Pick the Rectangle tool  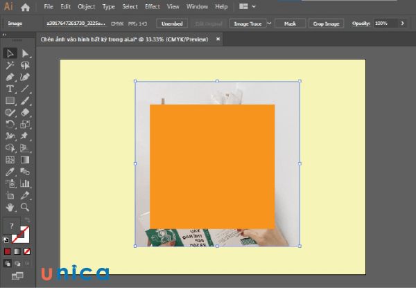click(x=10, y=101)
